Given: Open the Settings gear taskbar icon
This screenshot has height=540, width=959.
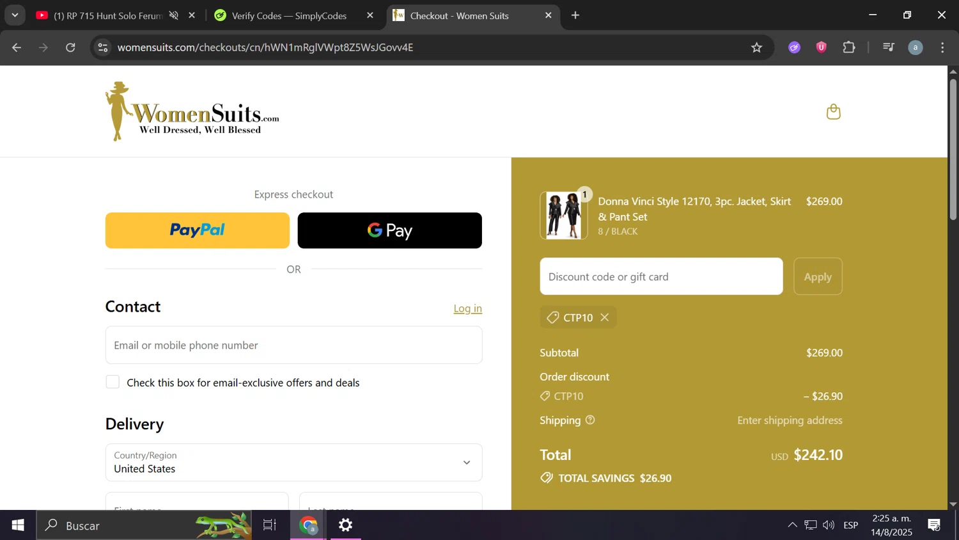Looking at the screenshot, I should [345, 525].
